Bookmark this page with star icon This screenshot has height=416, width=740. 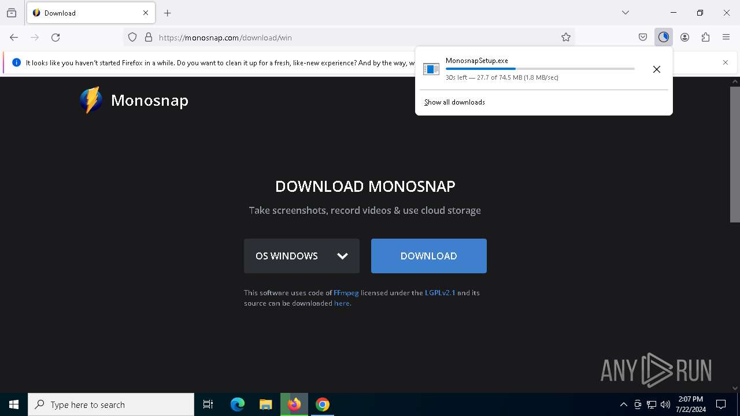tap(566, 38)
